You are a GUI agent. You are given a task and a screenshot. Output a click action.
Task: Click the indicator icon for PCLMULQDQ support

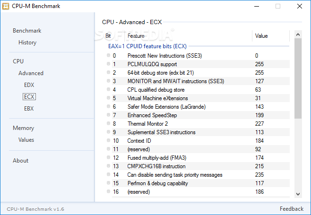[108, 64]
